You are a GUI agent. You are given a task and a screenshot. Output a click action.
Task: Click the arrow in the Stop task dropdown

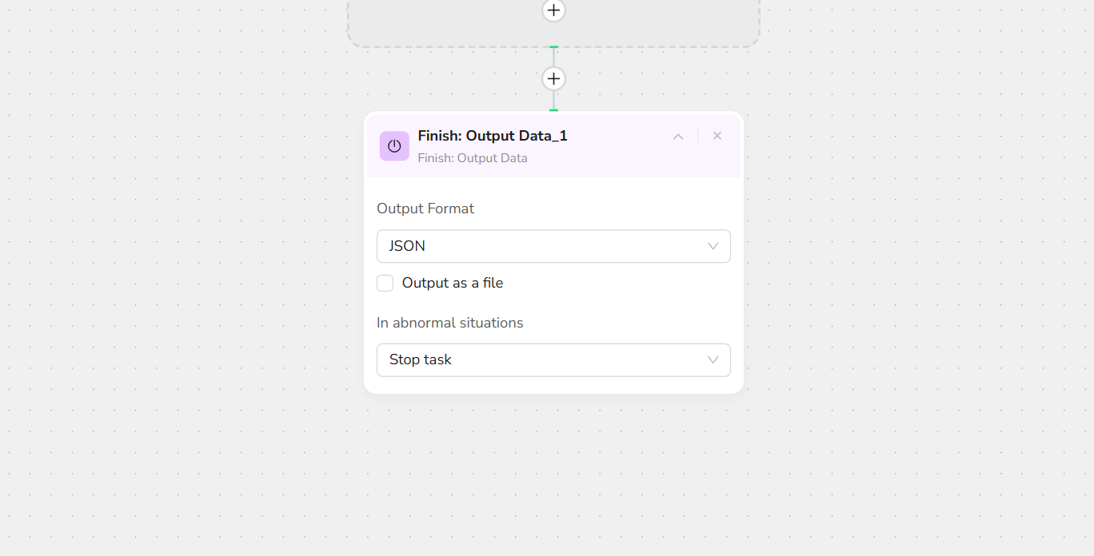(713, 359)
